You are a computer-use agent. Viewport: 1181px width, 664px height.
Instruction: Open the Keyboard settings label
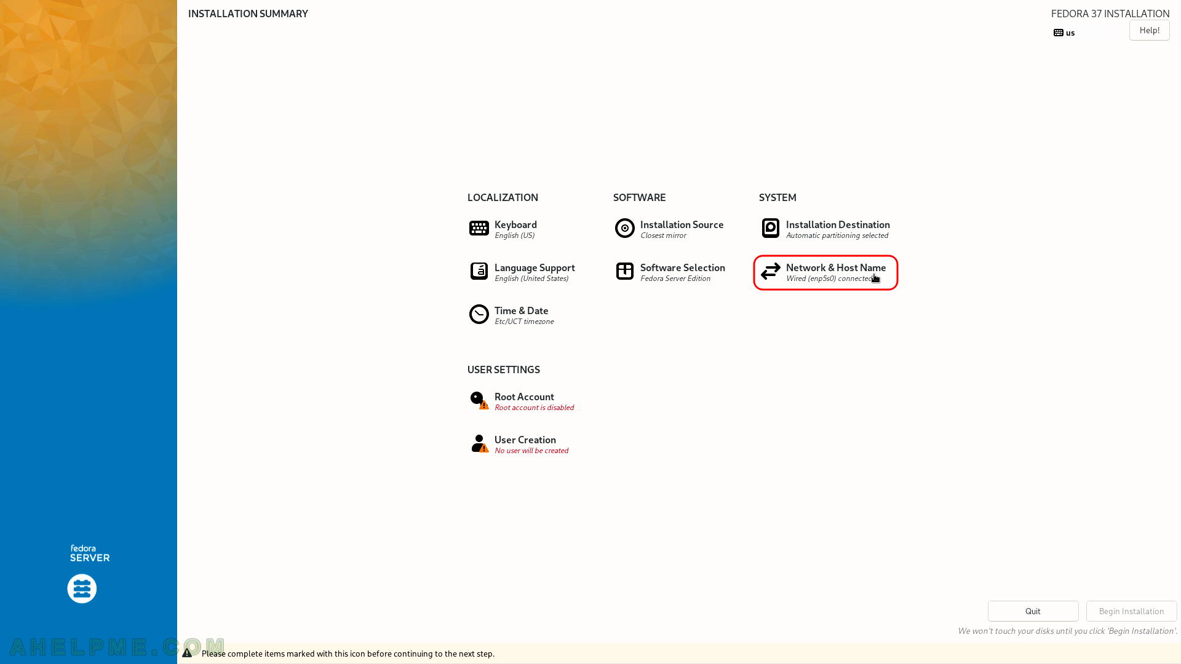(x=515, y=224)
